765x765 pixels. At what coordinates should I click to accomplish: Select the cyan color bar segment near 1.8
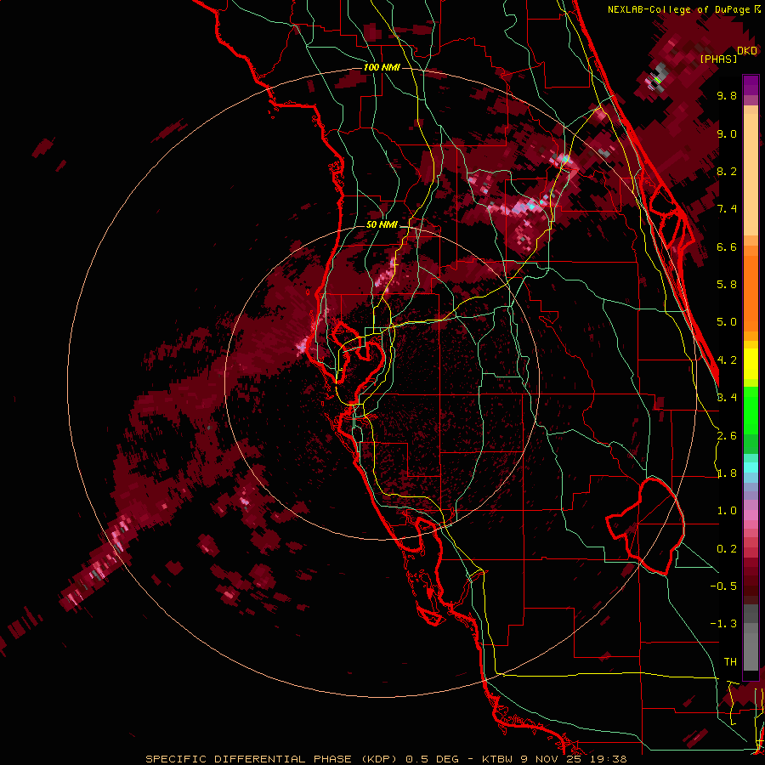[751, 467]
